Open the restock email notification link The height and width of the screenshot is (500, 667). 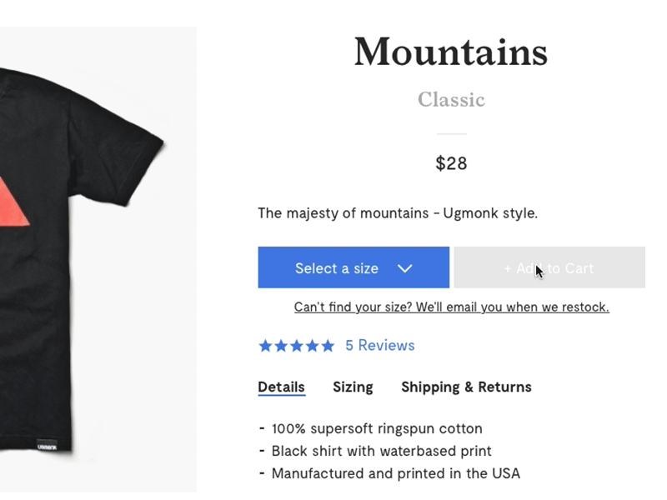451,307
